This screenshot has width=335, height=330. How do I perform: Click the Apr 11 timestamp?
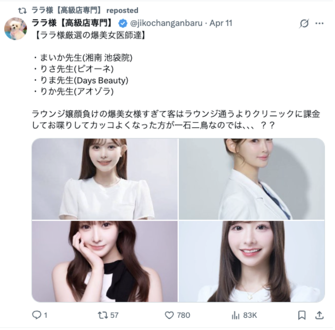(x=221, y=23)
